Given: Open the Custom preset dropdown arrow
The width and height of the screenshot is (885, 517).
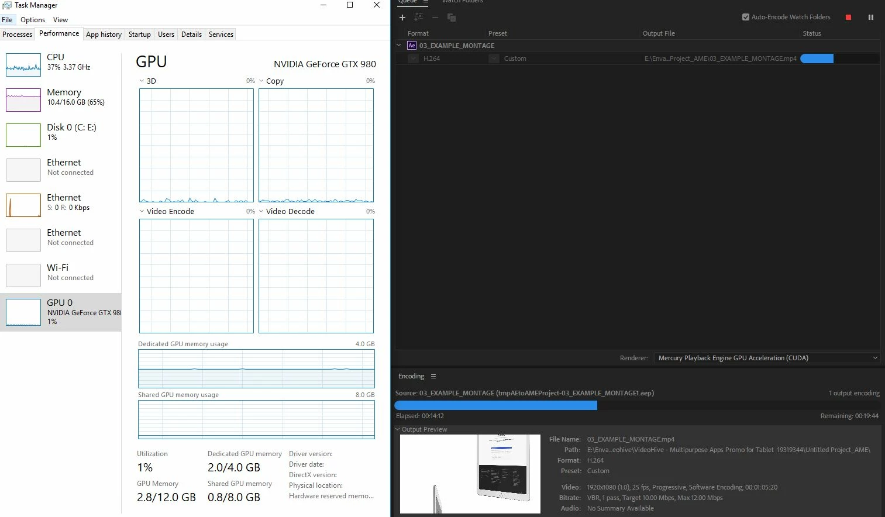Looking at the screenshot, I should (494, 58).
